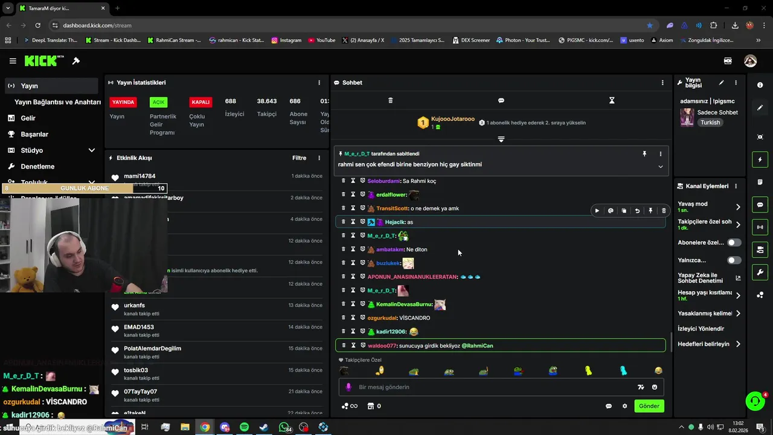Click the YouTube bookmark
Screen dimensions: 773x435
[322, 40]
